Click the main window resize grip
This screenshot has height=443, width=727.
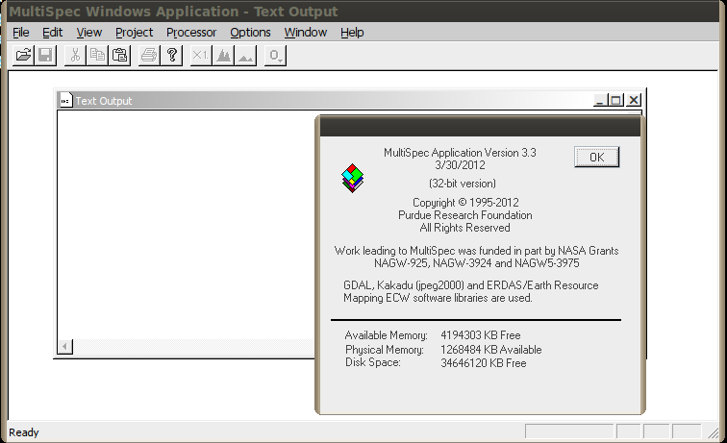click(x=713, y=432)
